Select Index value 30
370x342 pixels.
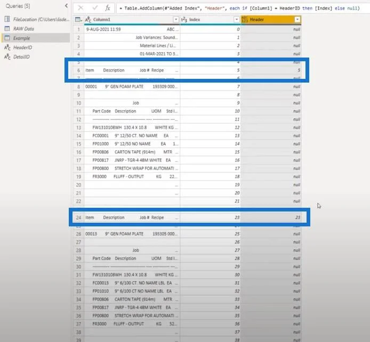pyautogui.click(x=210, y=274)
